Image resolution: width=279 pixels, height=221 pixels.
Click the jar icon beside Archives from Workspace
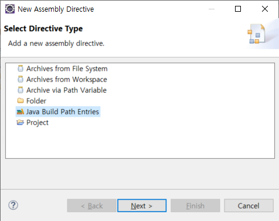coord(21,79)
